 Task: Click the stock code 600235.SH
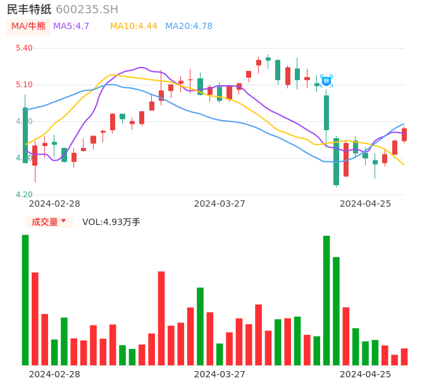(87, 9)
